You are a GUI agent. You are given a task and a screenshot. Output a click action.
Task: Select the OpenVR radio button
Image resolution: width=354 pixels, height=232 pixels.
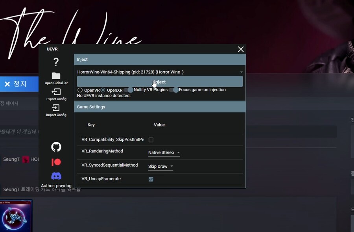click(80, 90)
